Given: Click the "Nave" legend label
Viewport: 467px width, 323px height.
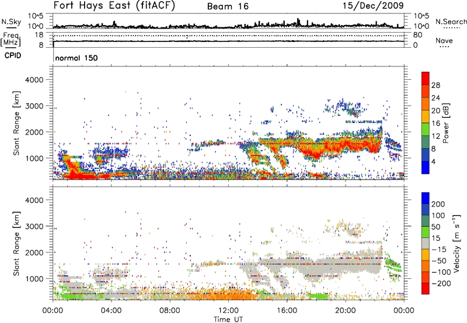Looking at the screenshot, I should click(x=444, y=40).
